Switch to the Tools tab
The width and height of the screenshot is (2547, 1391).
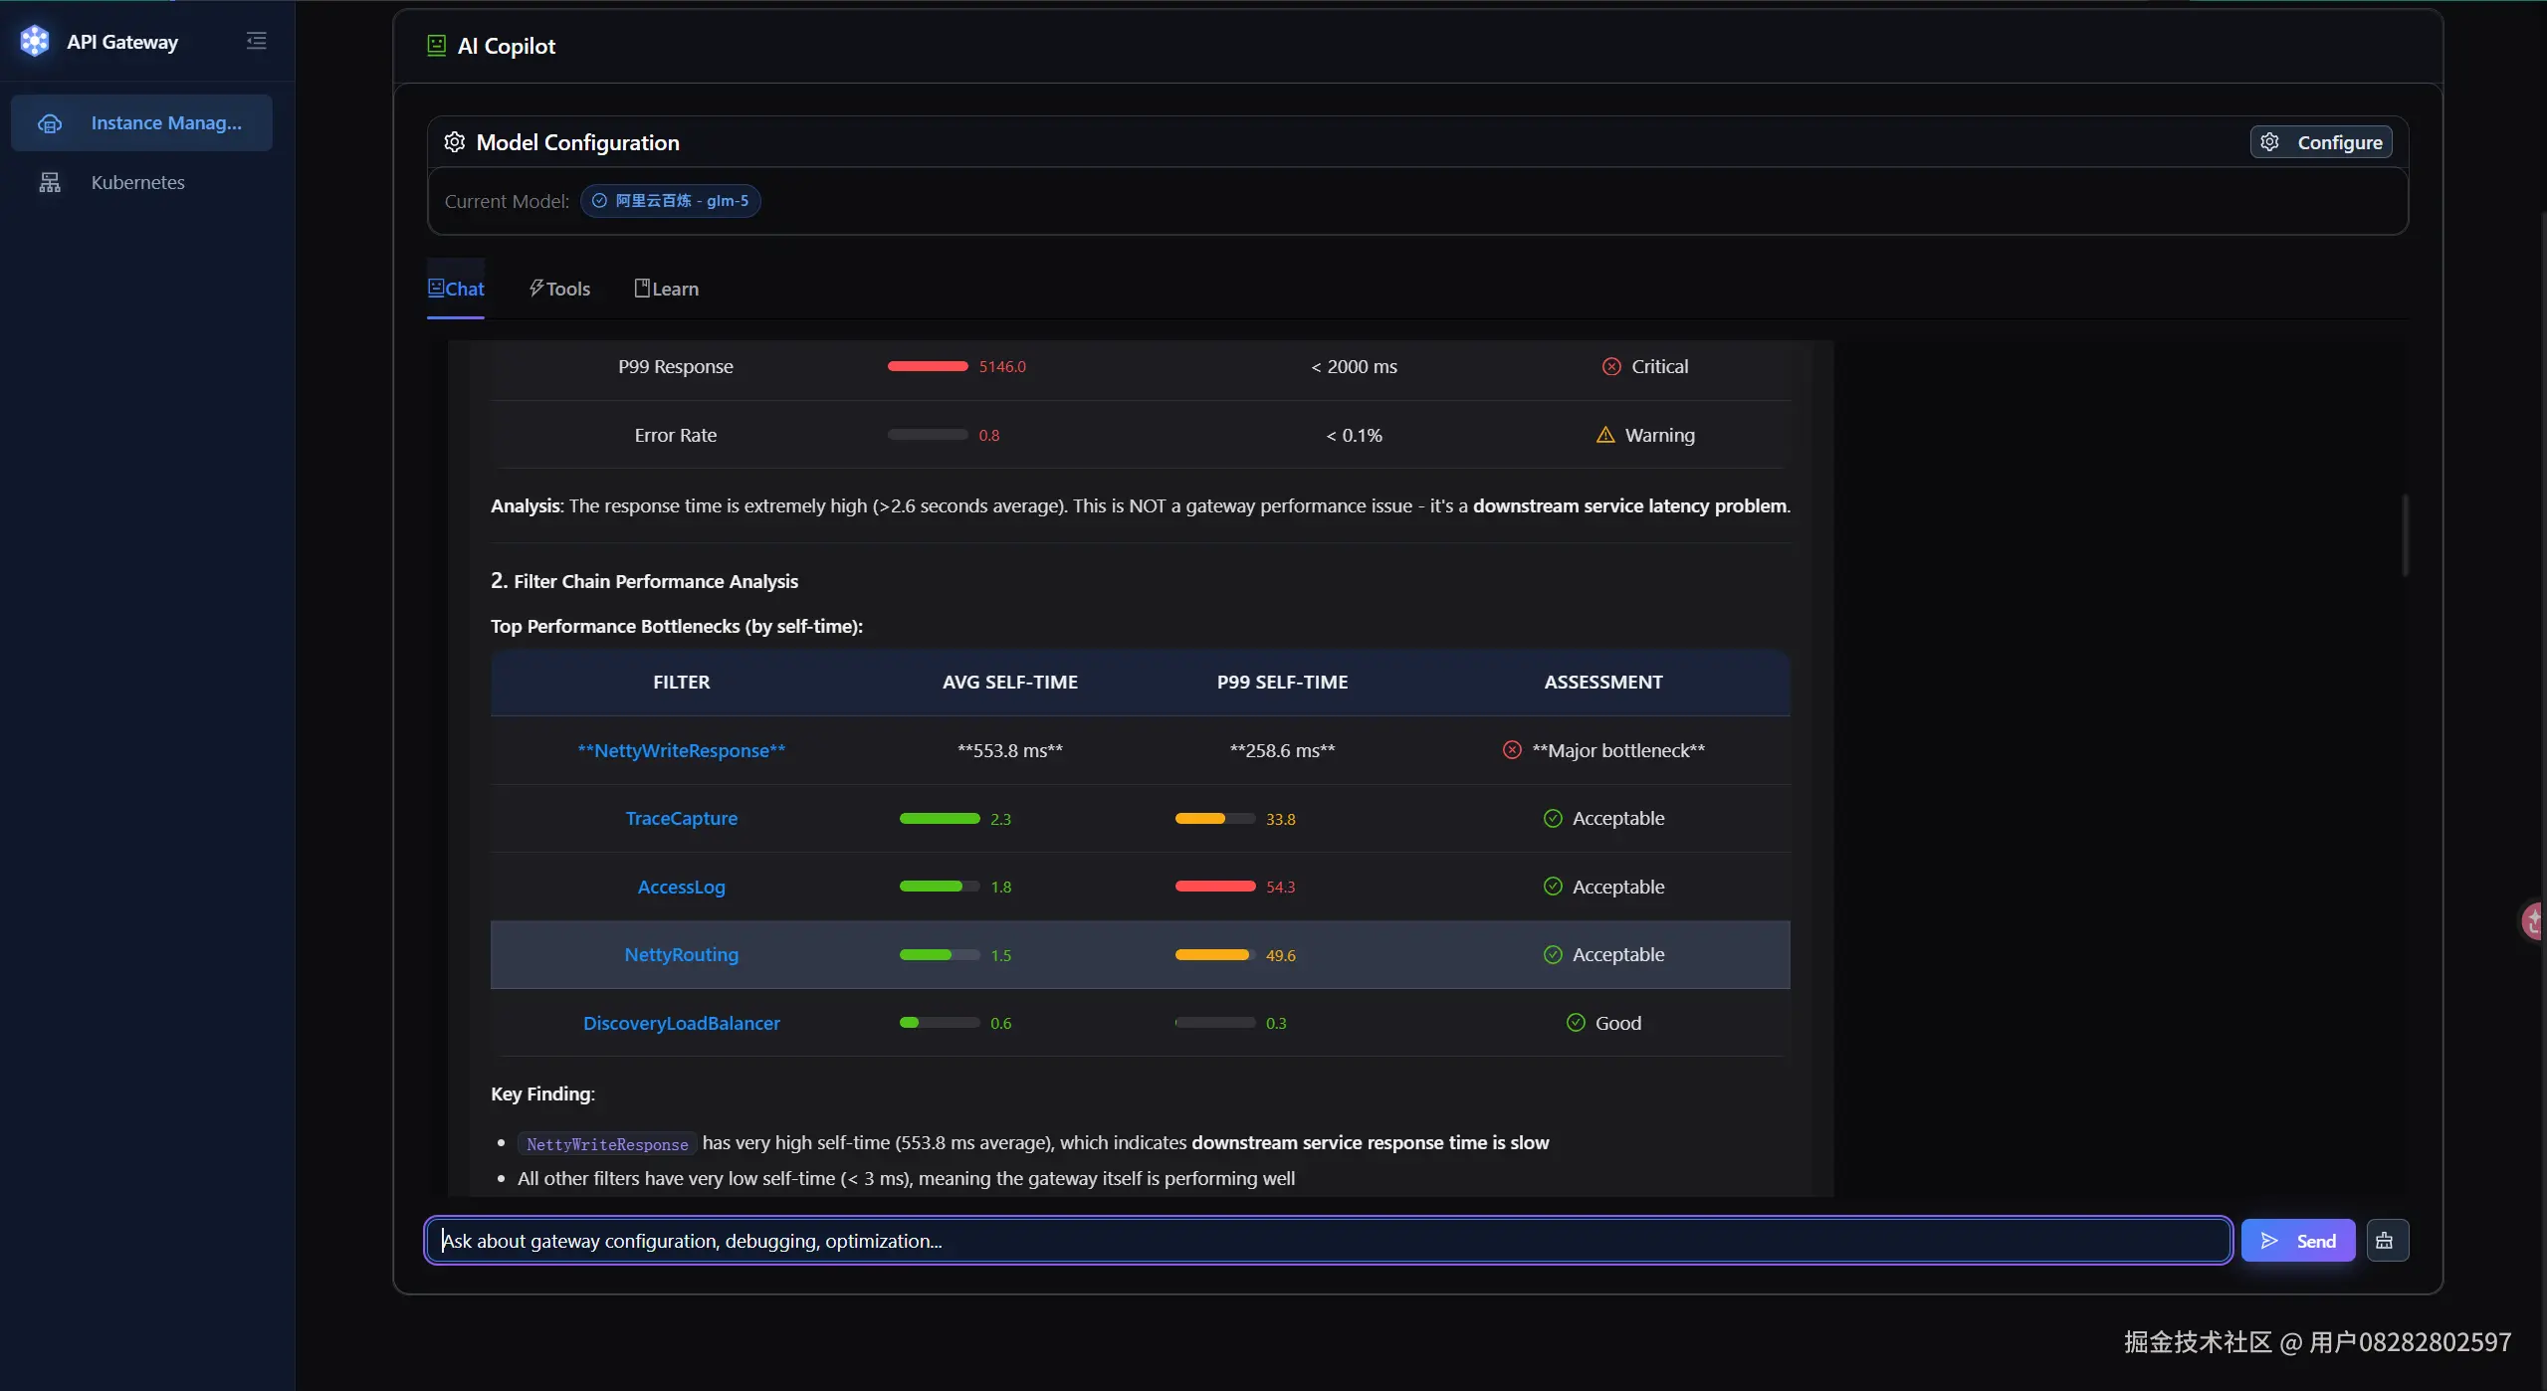[559, 289]
